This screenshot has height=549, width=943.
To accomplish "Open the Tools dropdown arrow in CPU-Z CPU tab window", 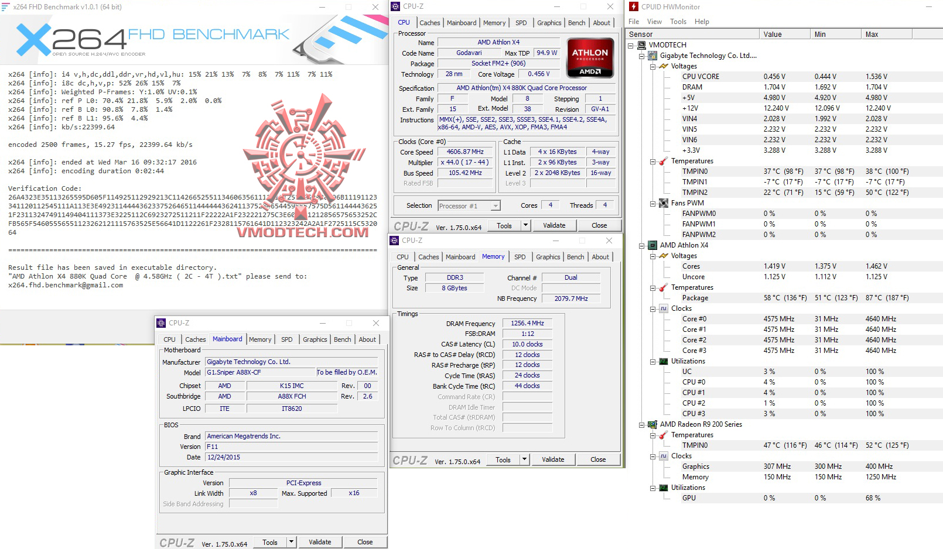I will 525,225.
